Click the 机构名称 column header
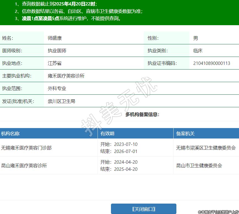 click(x=10, y=134)
